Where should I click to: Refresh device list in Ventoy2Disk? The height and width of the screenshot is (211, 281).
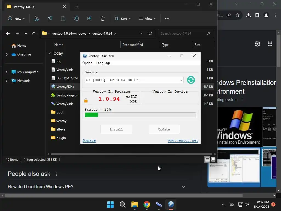(191, 80)
